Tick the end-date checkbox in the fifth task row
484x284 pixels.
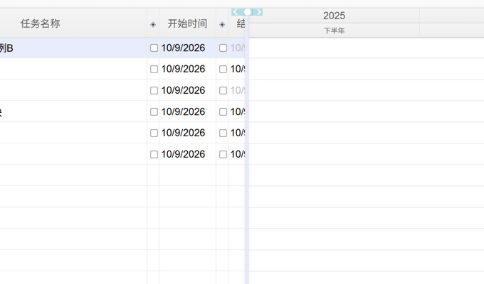[x=223, y=133]
